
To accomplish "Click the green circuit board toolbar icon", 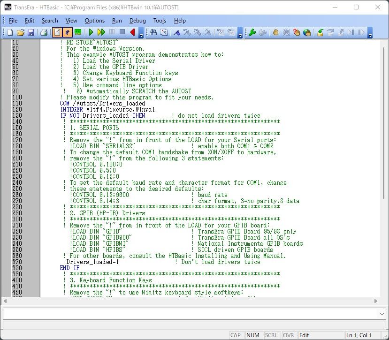I will click(78, 32).
